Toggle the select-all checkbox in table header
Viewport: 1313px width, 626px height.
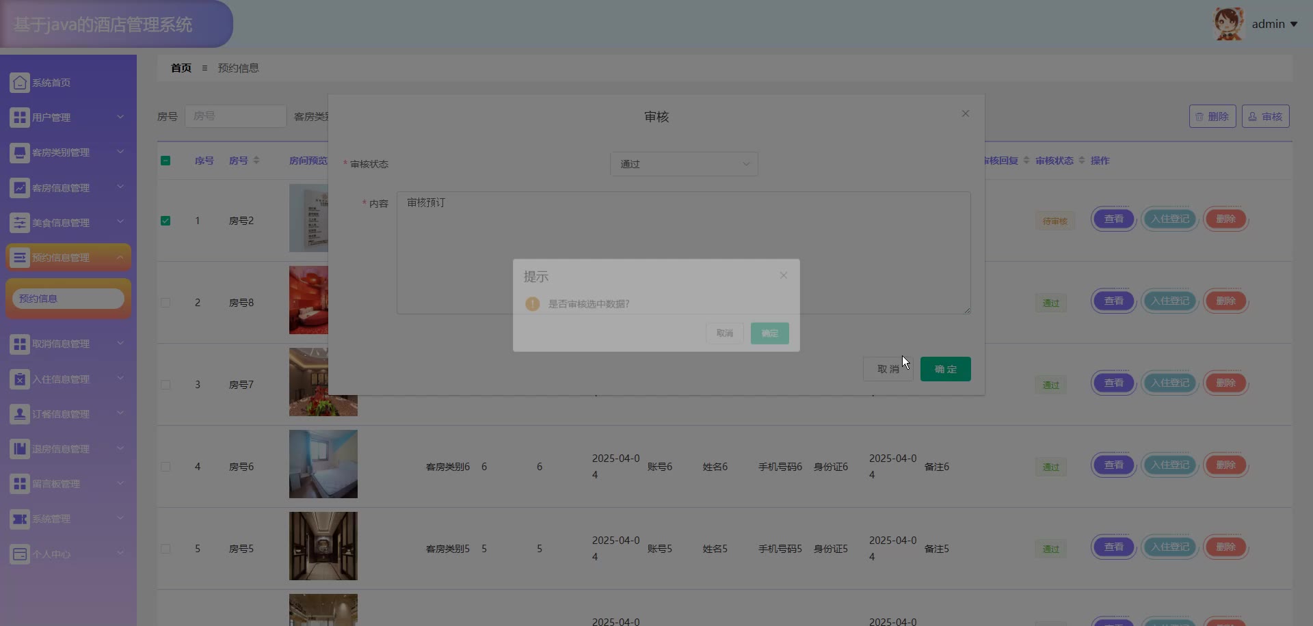[x=165, y=161]
